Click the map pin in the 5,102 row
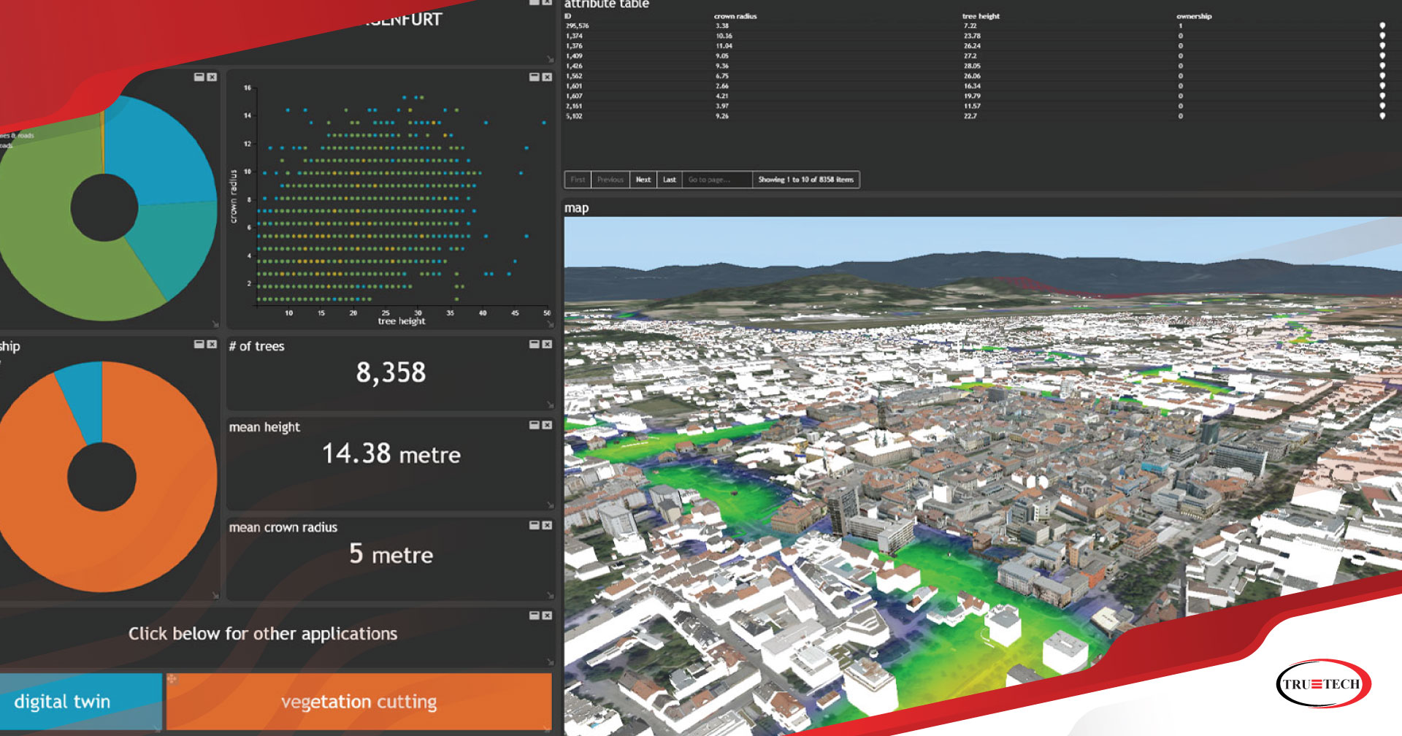Screen dimensions: 1402x736 [x=1382, y=116]
